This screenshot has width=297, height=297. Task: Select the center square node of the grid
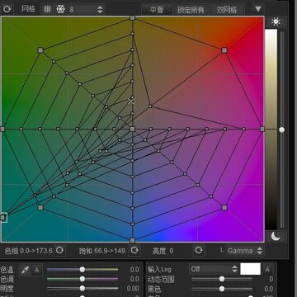pyautogui.click(x=132, y=129)
